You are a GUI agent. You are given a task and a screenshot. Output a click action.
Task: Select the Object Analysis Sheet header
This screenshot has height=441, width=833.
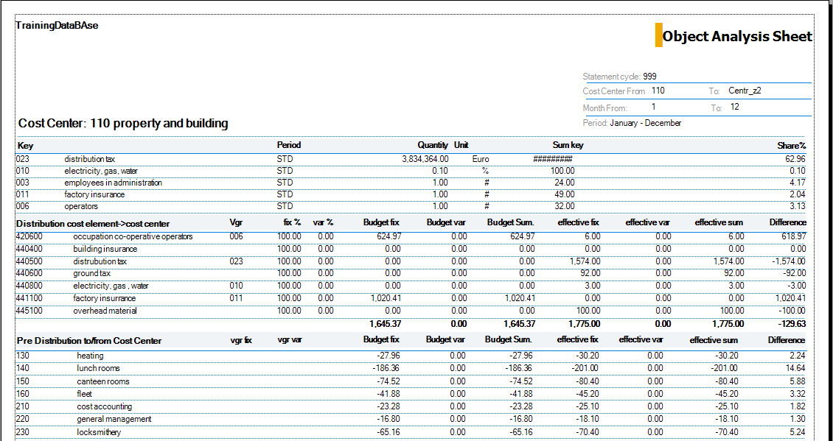(736, 35)
